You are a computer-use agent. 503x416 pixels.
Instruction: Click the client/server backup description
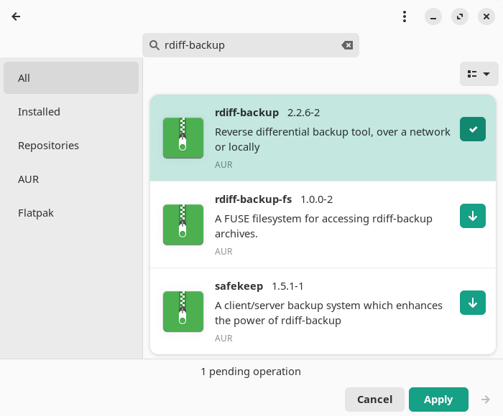(328, 313)
